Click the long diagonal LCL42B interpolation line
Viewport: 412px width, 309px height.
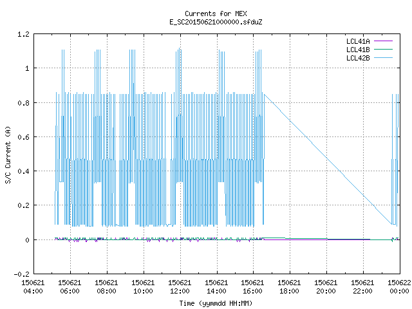tap(328, 159)
